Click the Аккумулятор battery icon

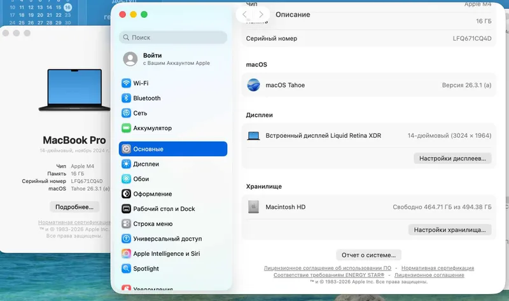point(126,128)
